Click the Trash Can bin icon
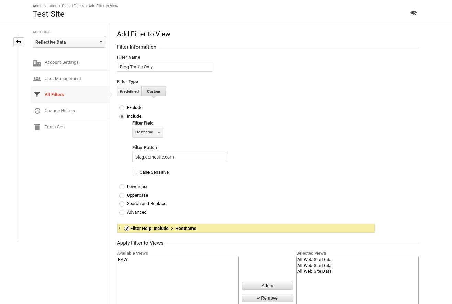Viewport: 452px width, 304px height. (37, 127)
